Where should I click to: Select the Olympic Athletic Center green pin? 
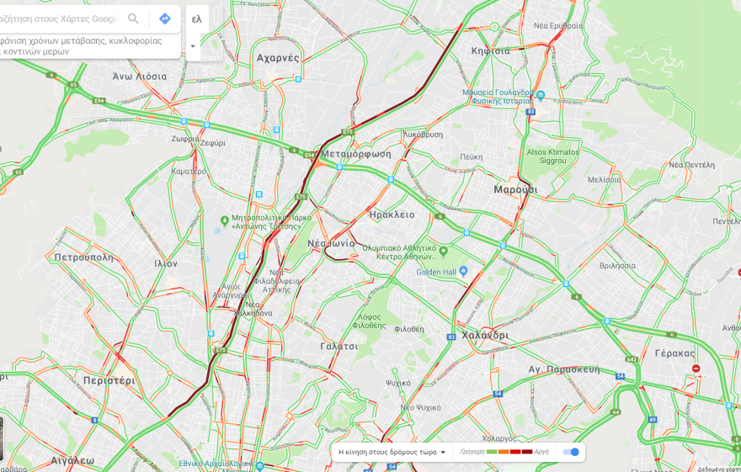pyautogui.click(x=443, y=251)
